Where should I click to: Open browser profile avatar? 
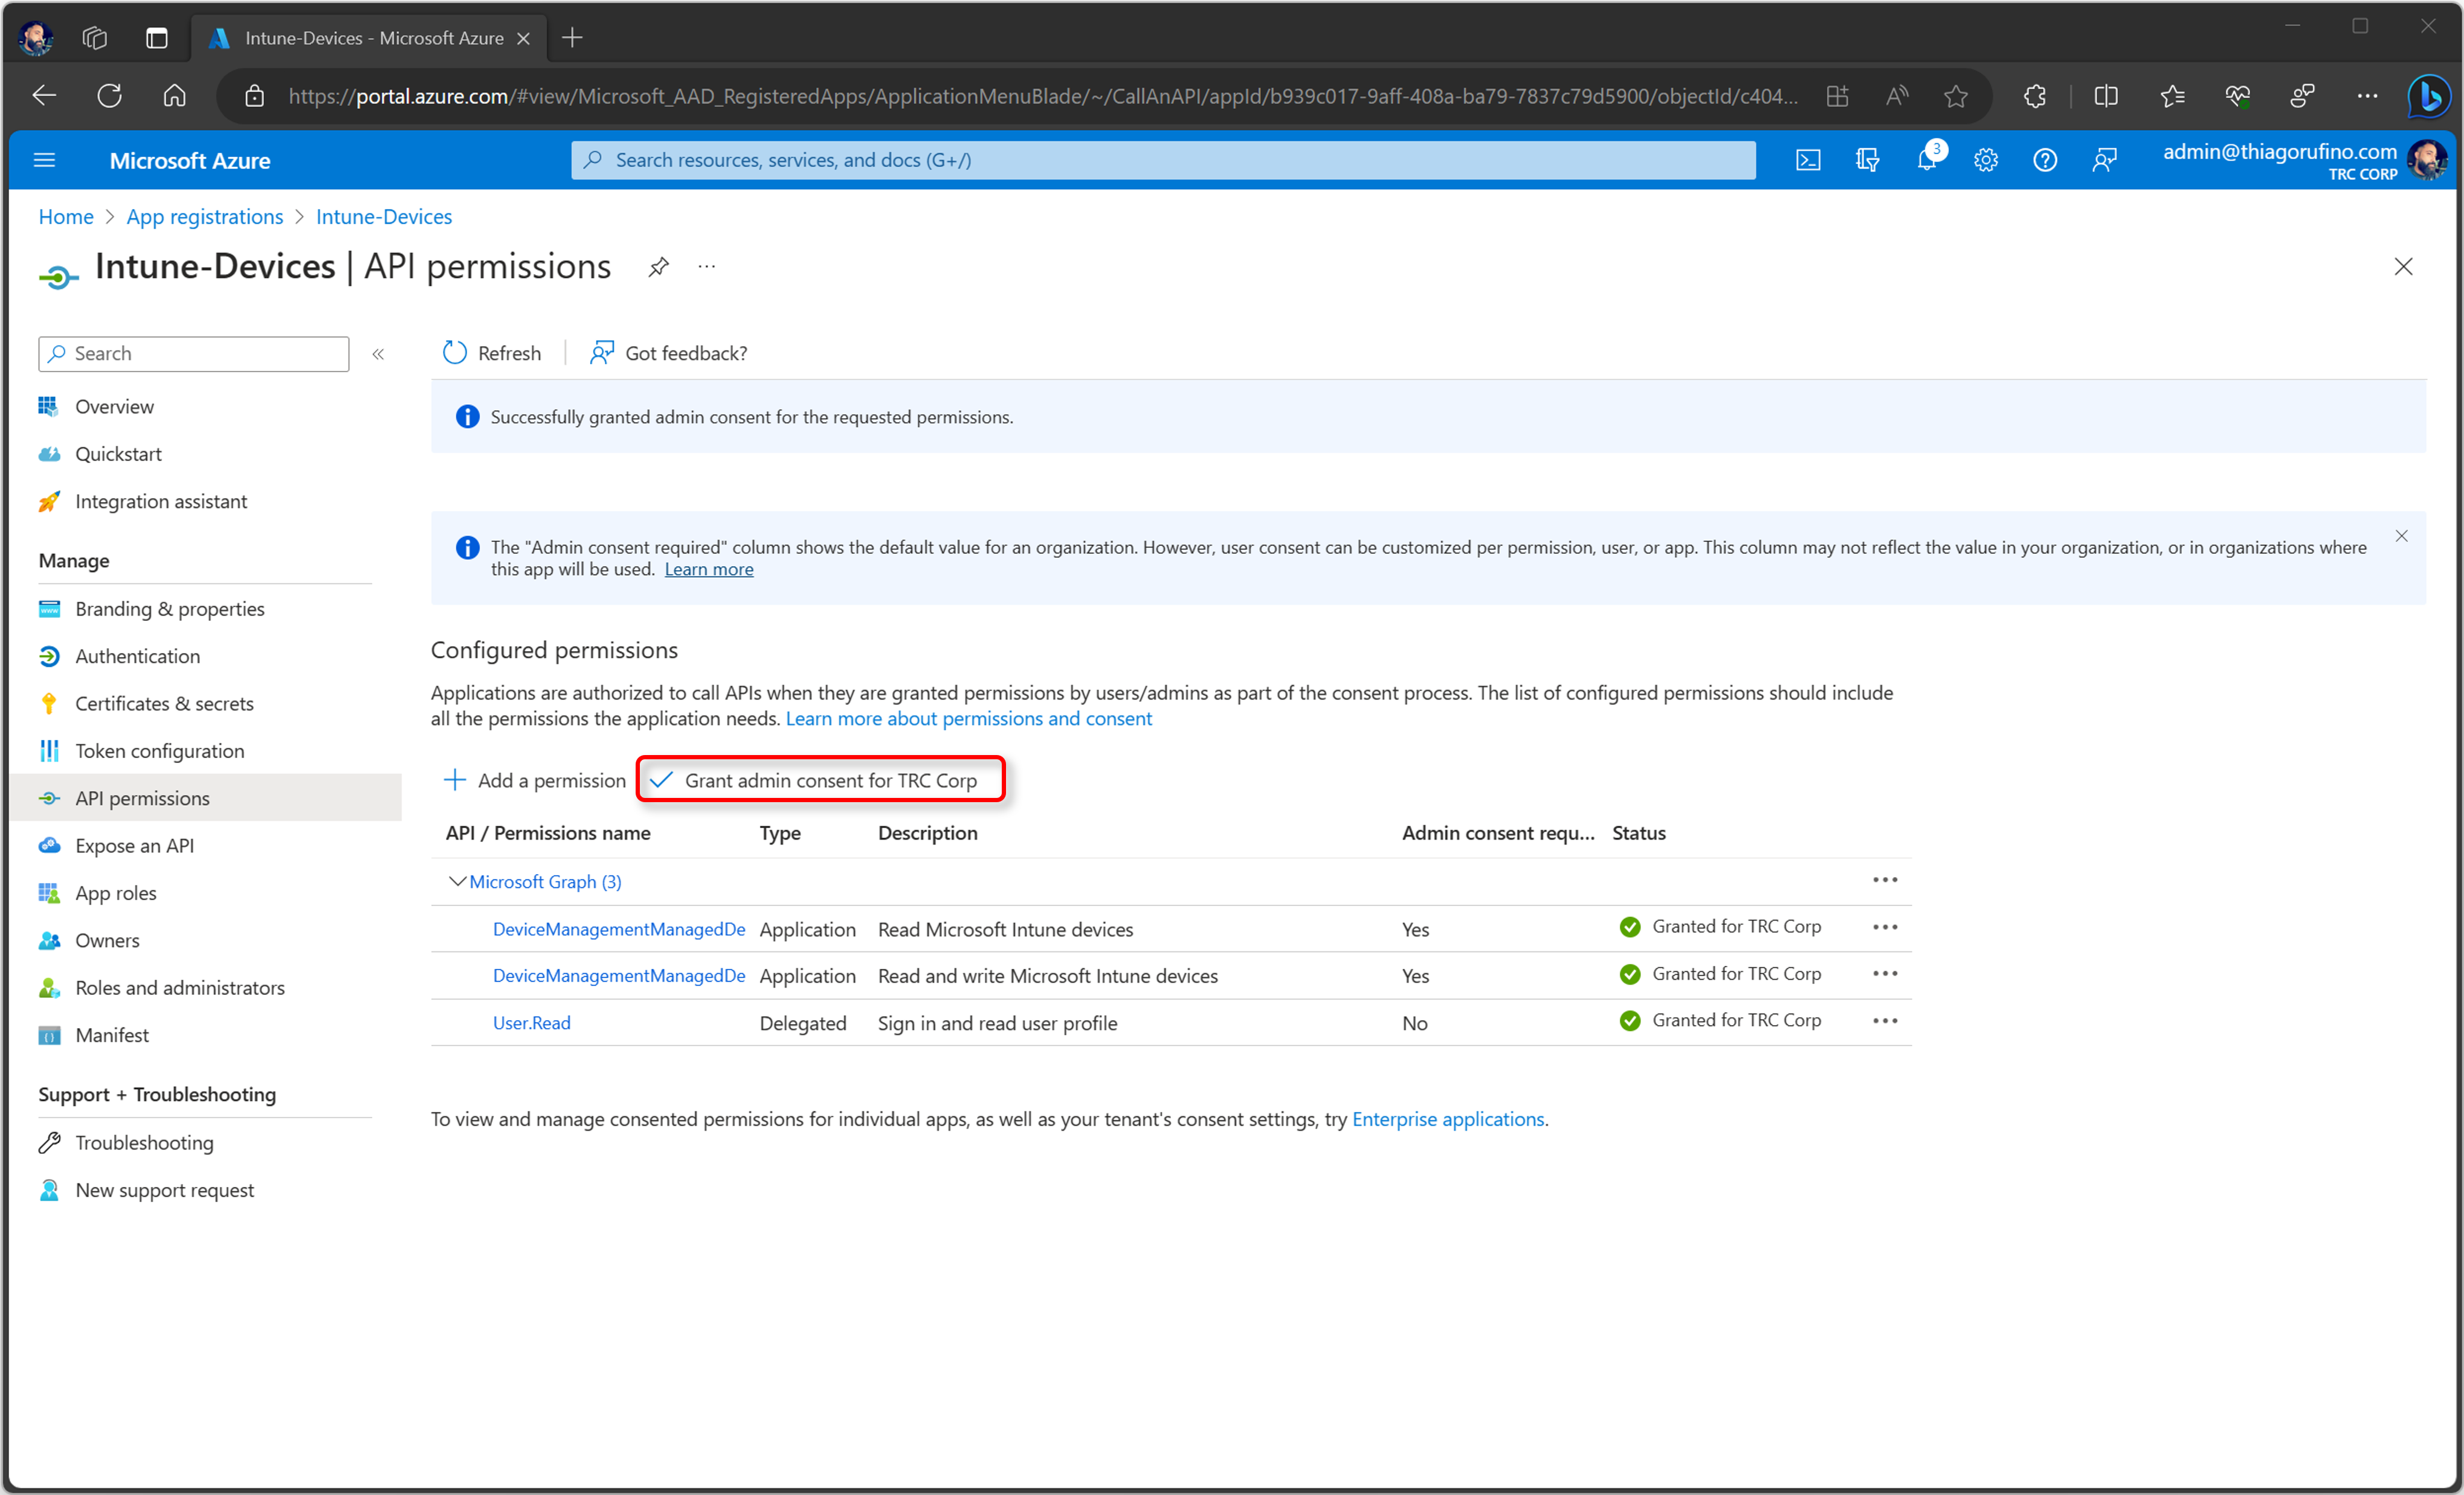click(x=36, y=38)
